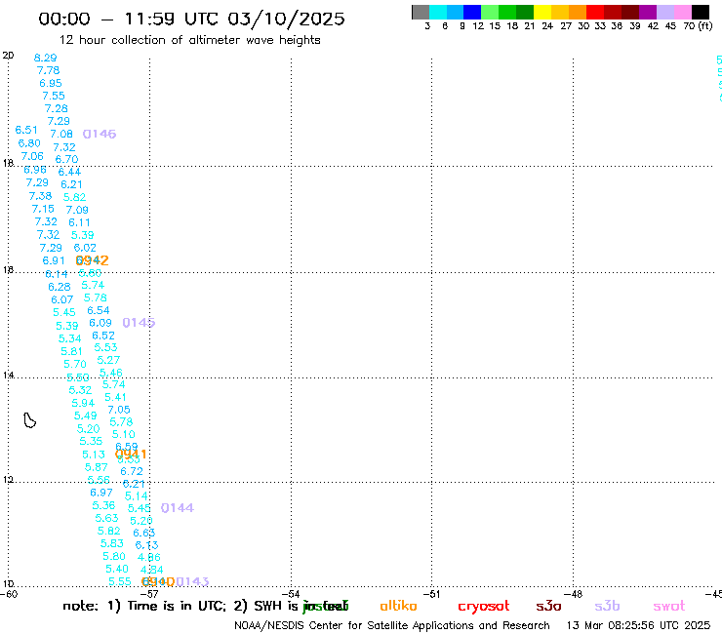Viewport: 722px width, 634px height.
Task: Click the 6.11 wave height value
Action: [80, 222]
